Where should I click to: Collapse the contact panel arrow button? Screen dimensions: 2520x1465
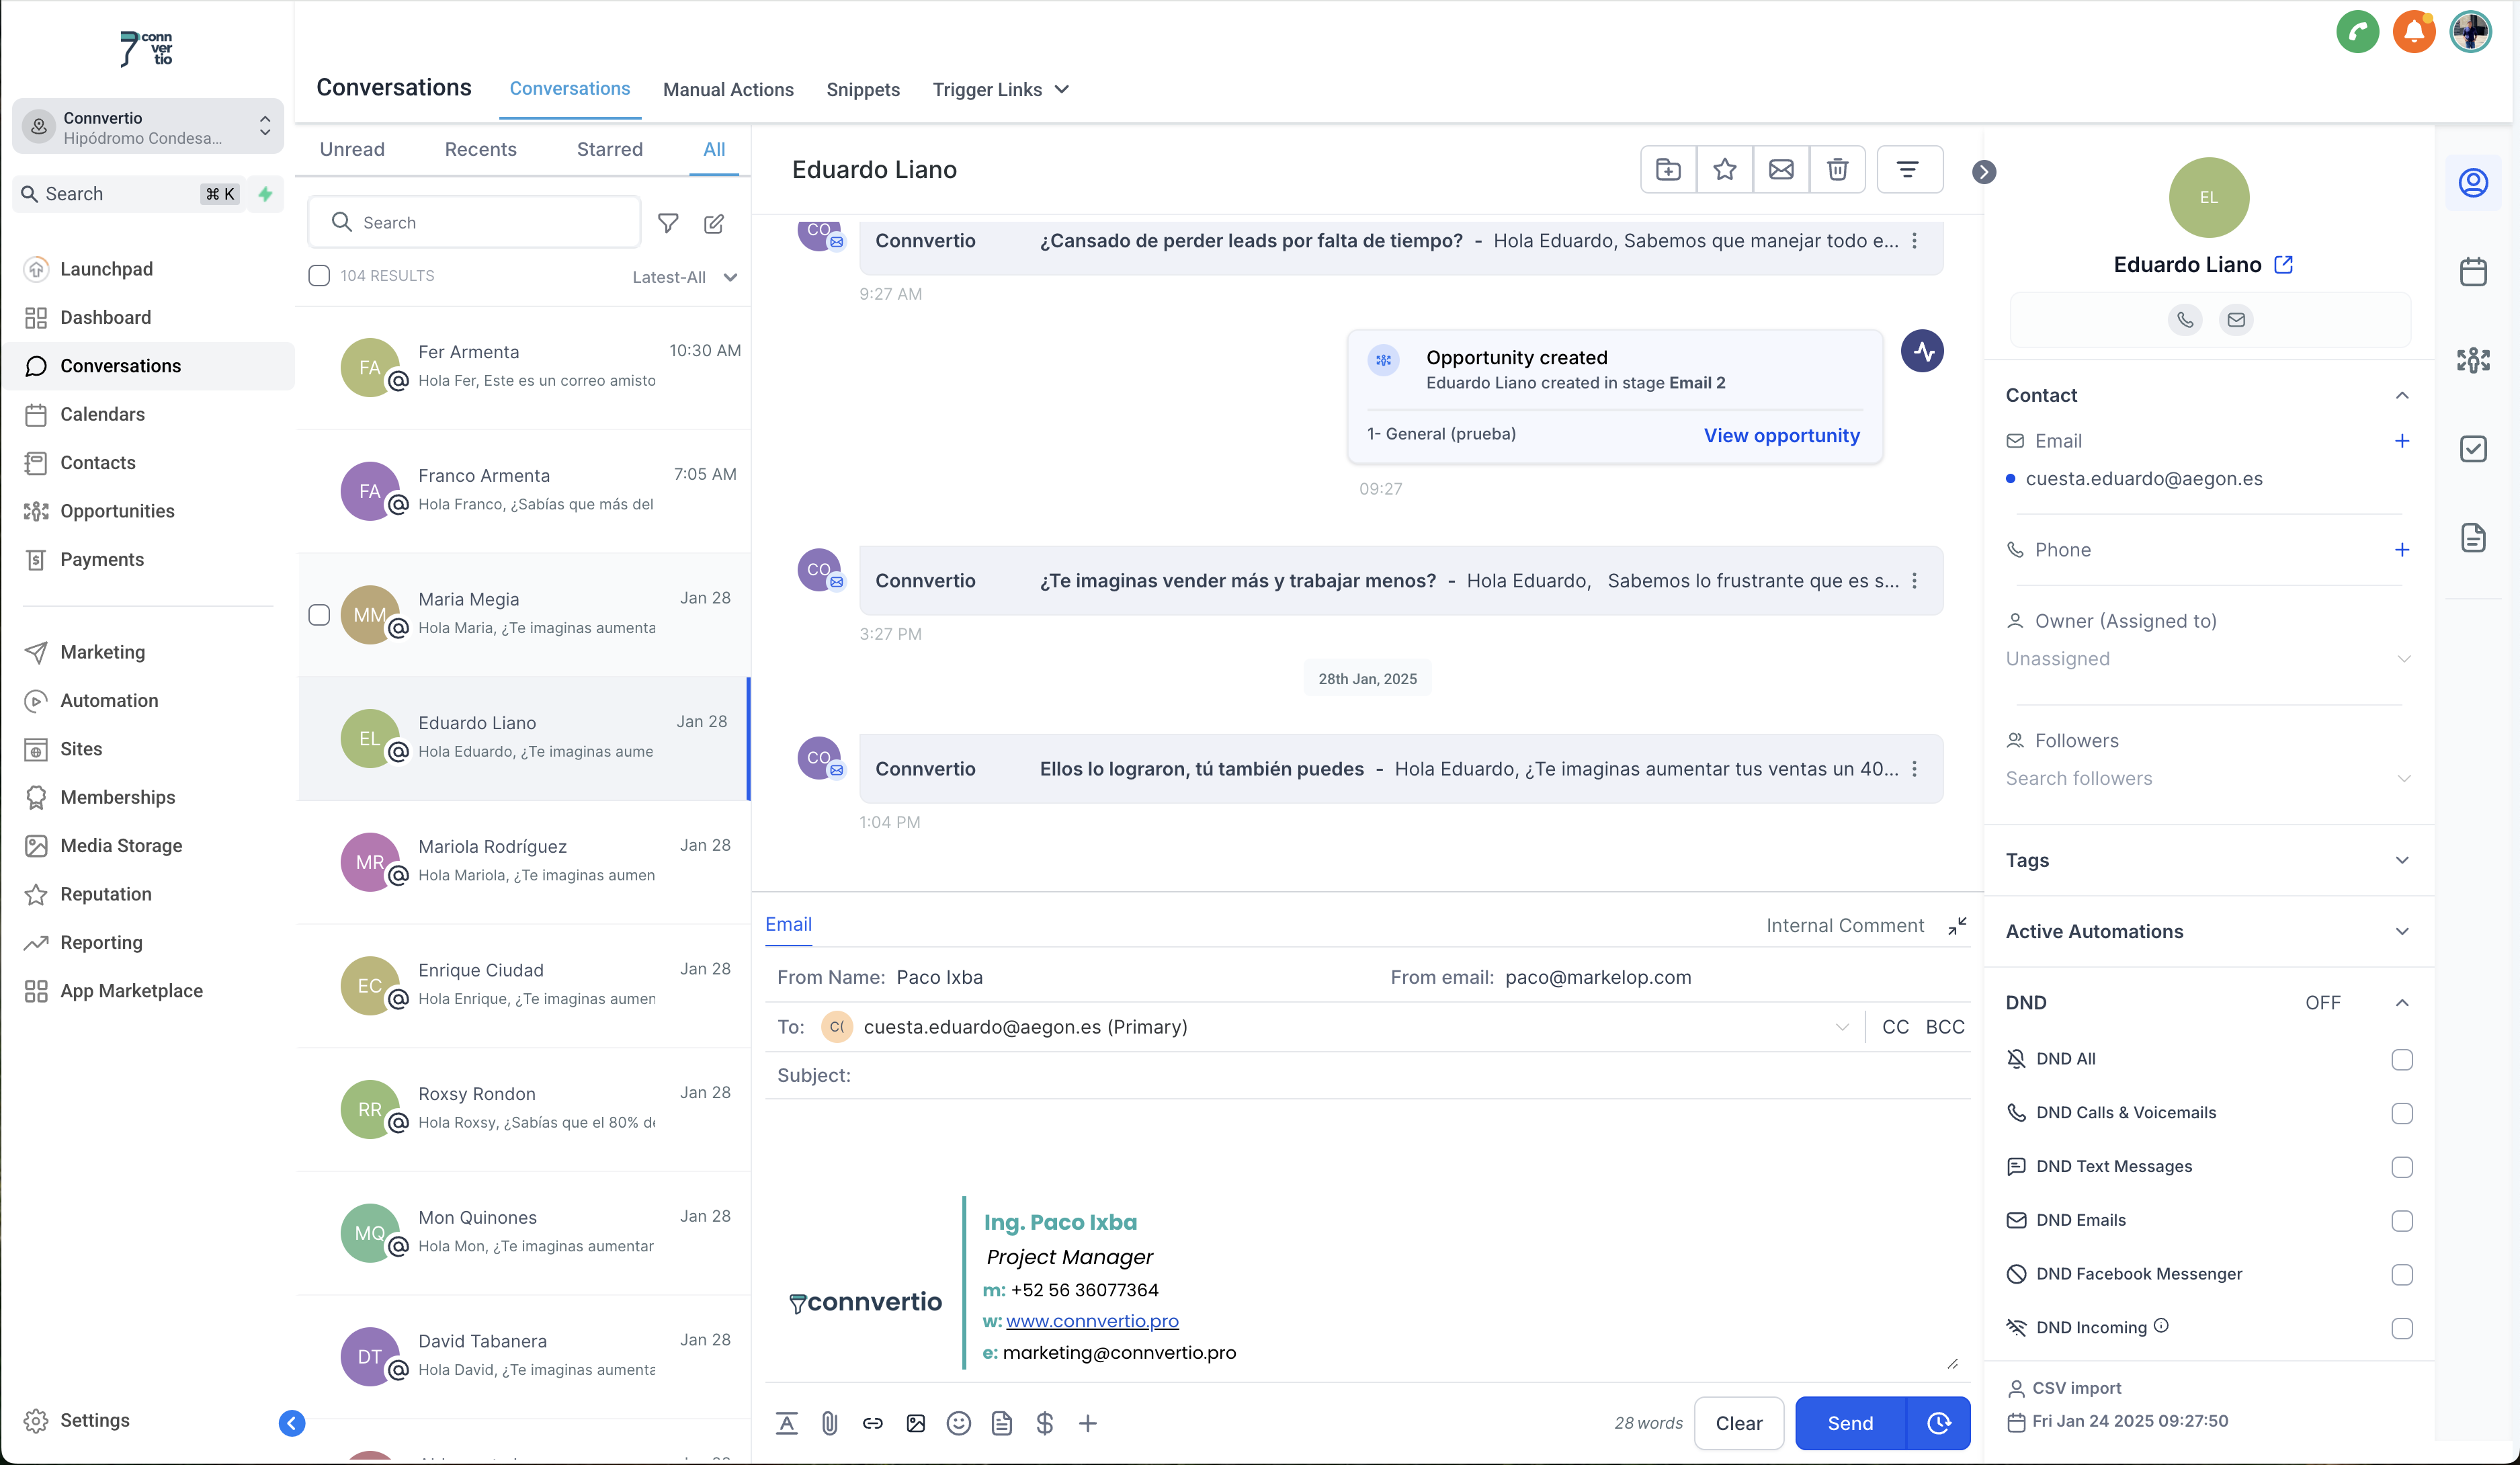(1984, 172)
